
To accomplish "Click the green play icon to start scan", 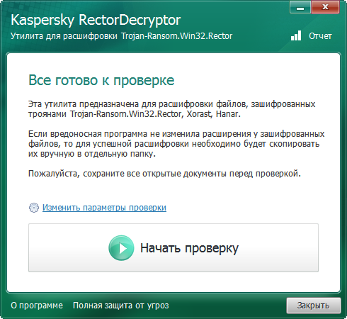I will pyautogui.click(x=121, y=248).
